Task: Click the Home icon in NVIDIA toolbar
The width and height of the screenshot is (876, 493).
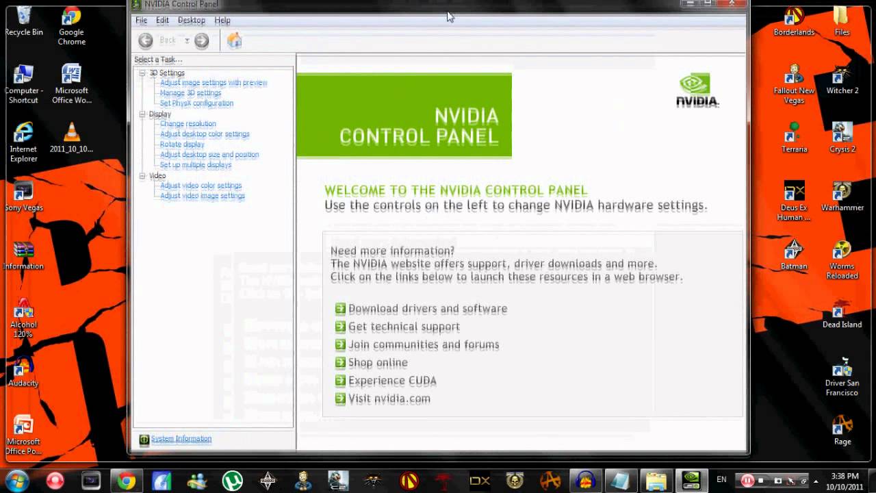Action: tap(235, 41)
